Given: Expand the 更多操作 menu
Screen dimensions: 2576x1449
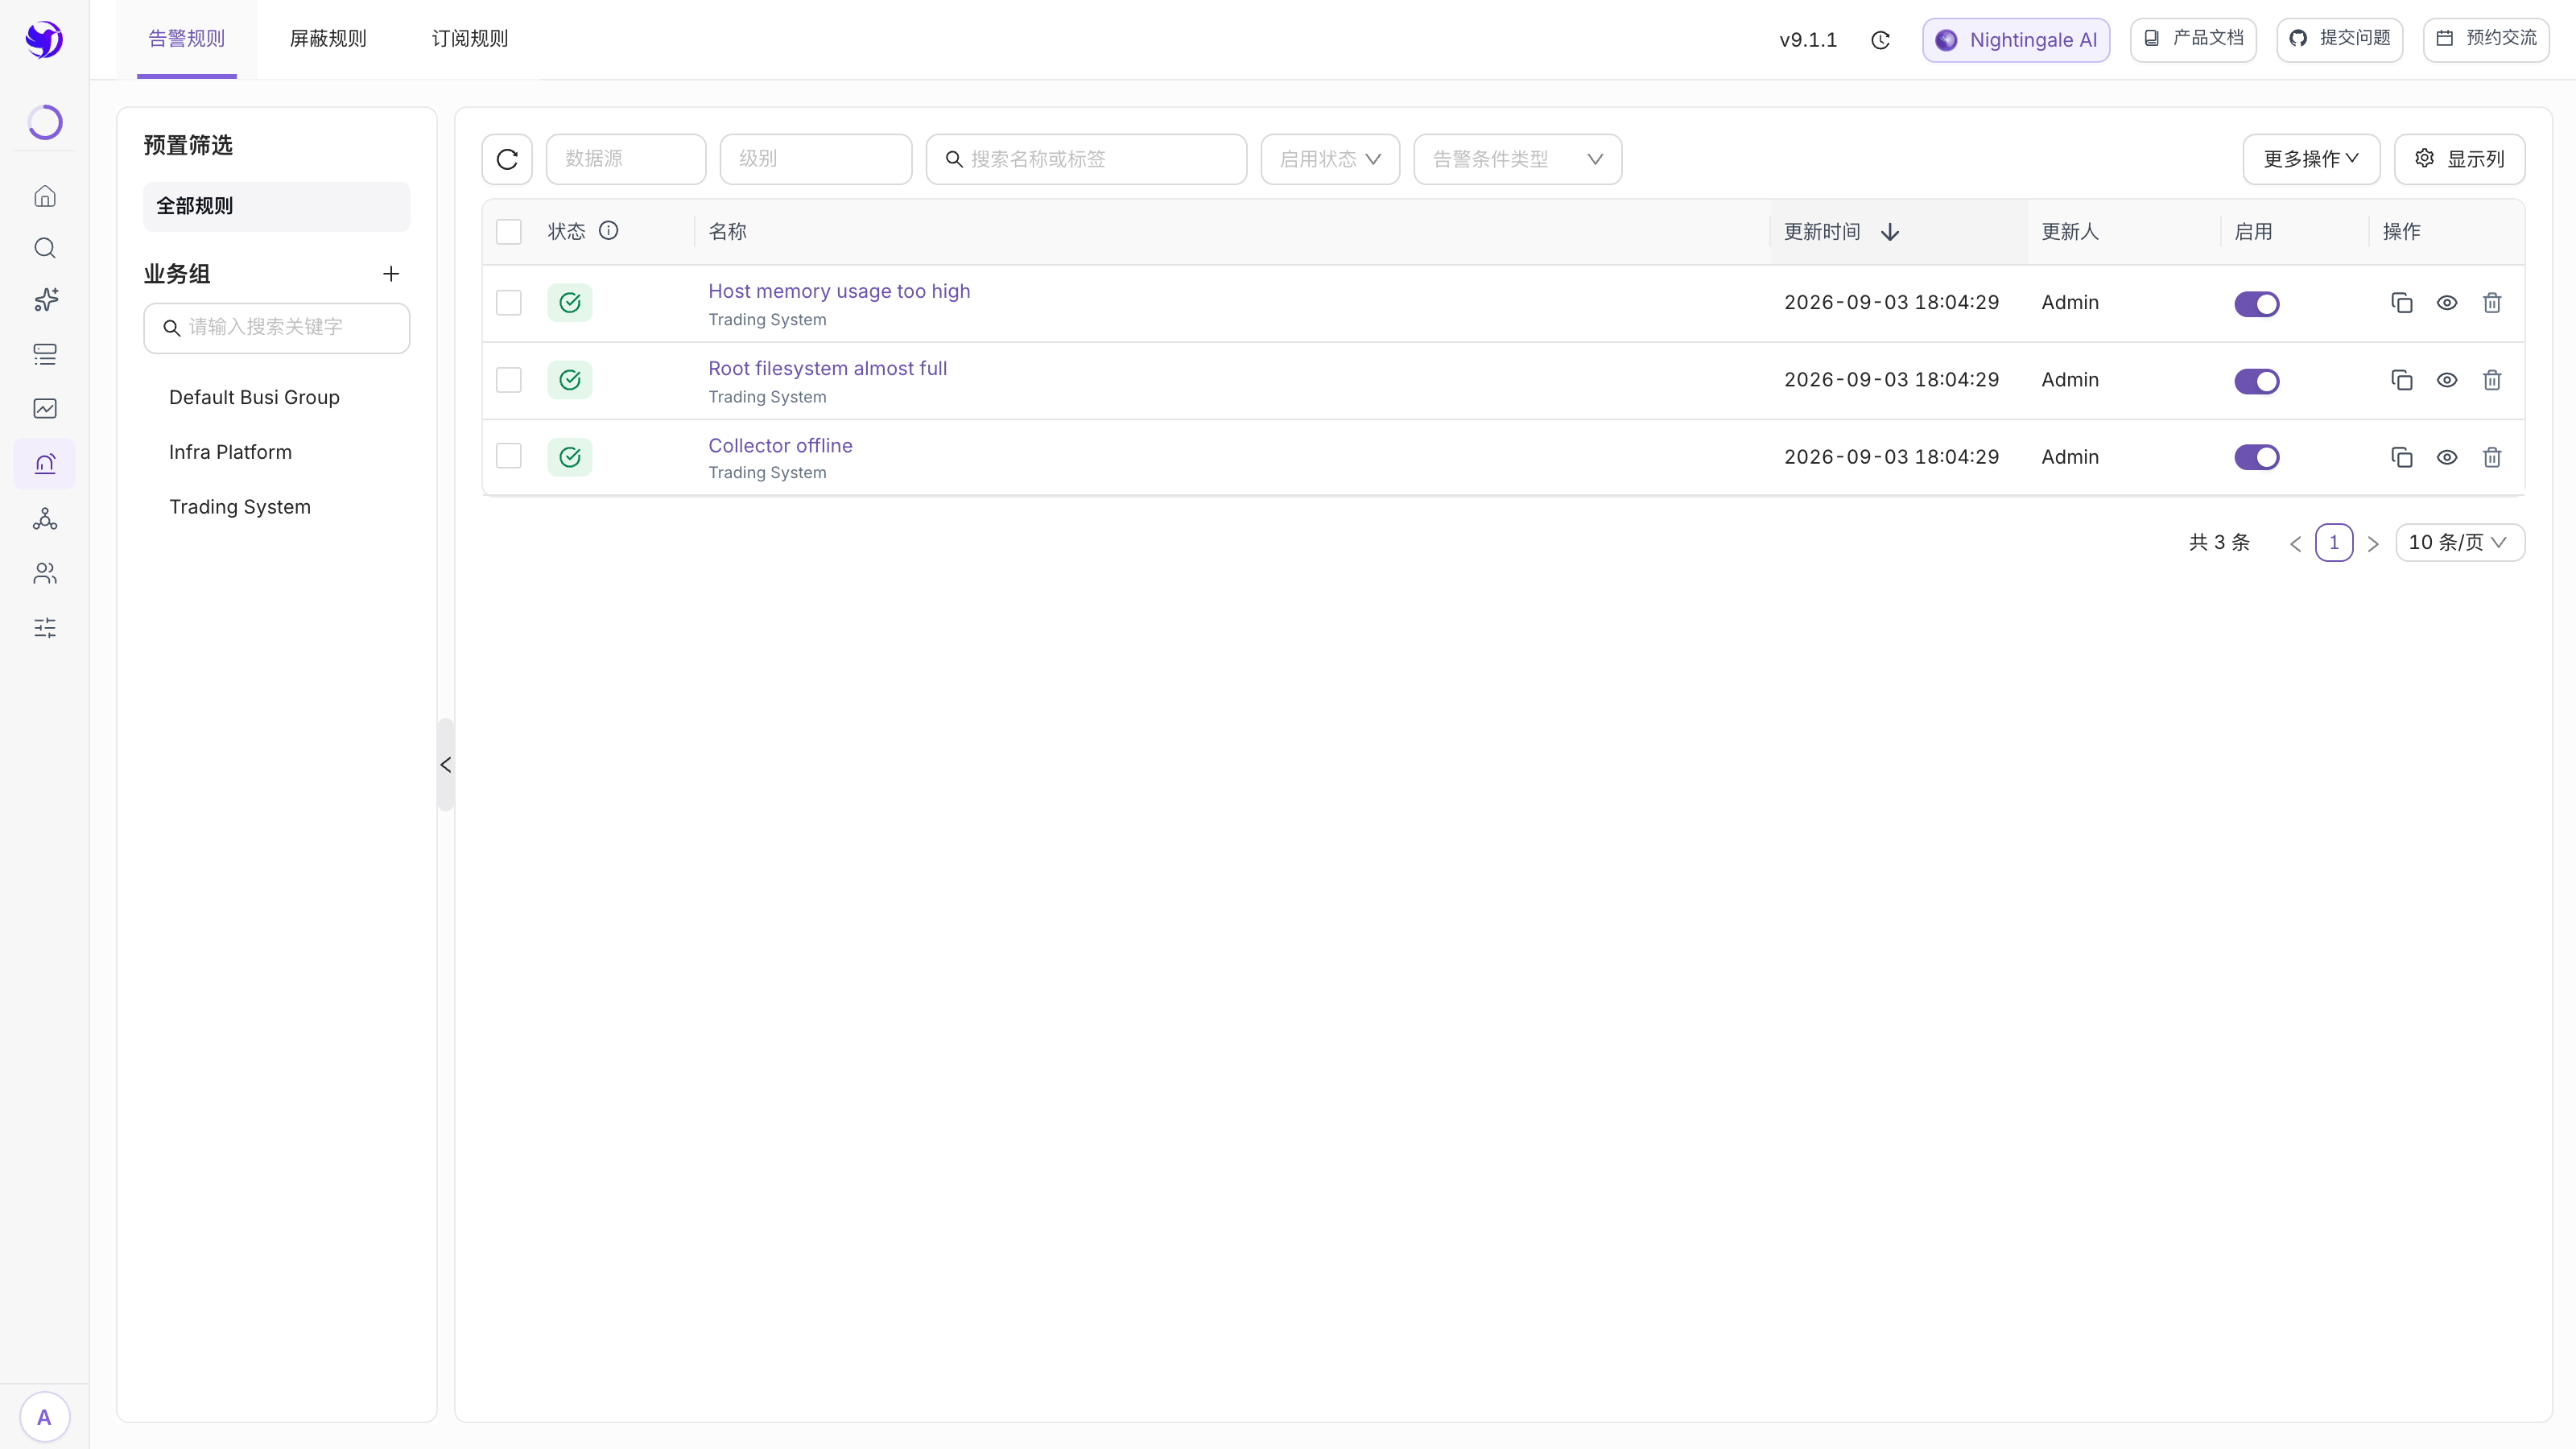Looking at the screenshot, I should (x=2311, y=159).
